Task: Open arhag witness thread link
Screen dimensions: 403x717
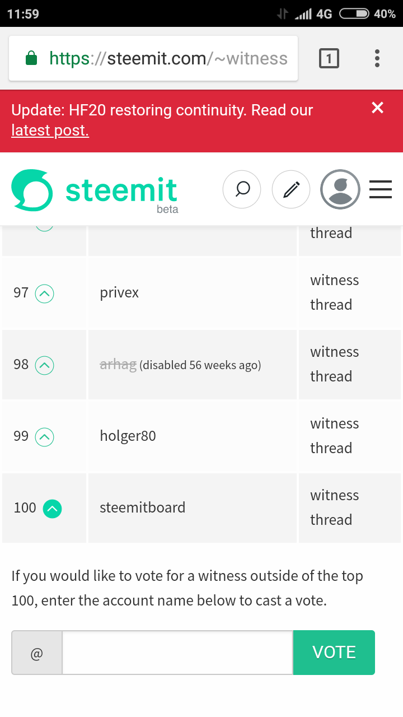Action: coord(334,364)
